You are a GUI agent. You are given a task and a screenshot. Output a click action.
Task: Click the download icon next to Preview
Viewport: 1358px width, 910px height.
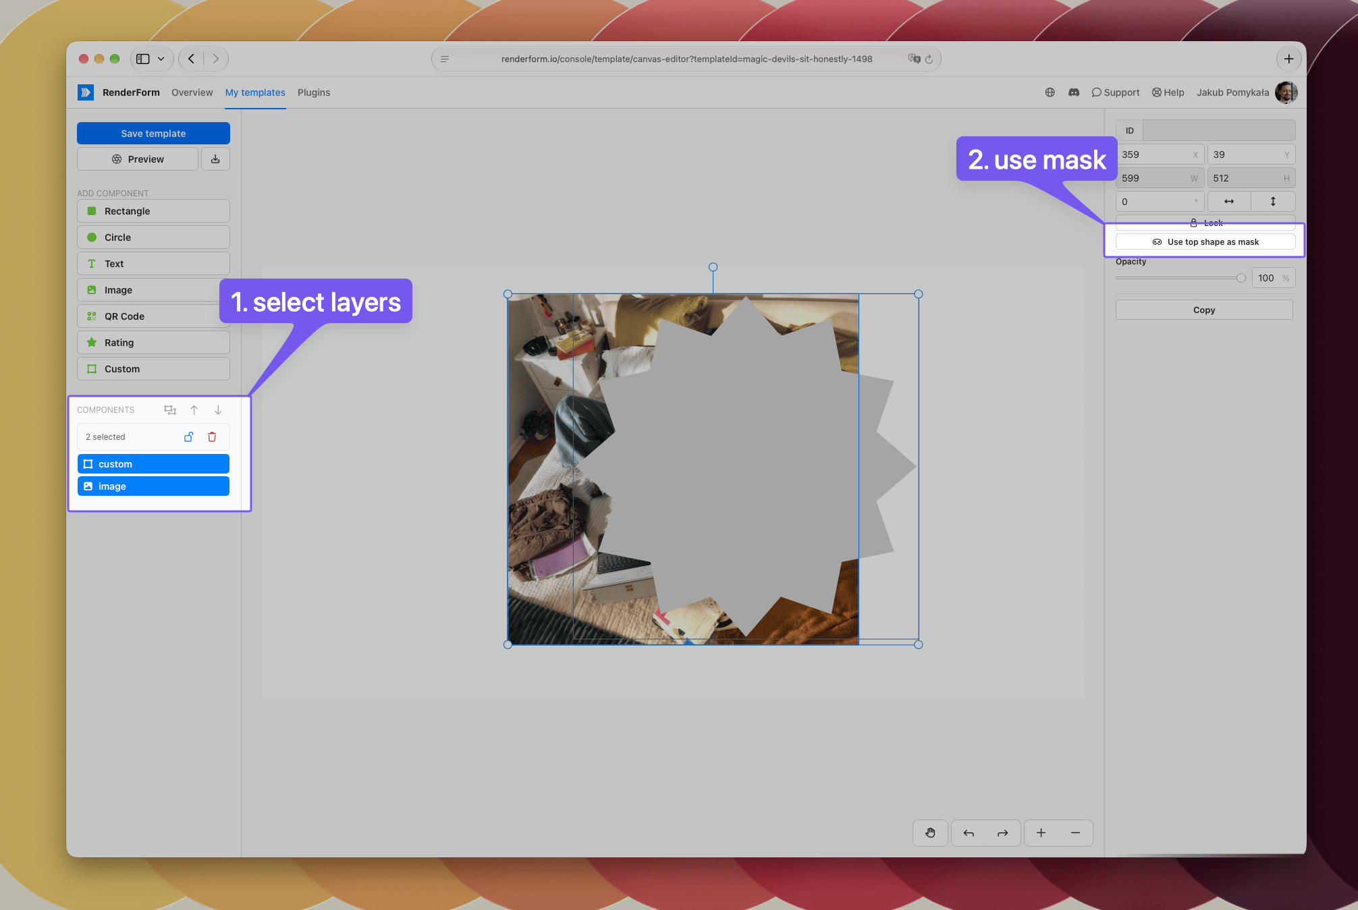215,159
